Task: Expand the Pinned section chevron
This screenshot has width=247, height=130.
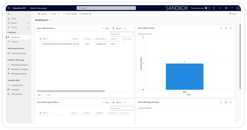Action: pyautogui.click(x=28, y=27)
